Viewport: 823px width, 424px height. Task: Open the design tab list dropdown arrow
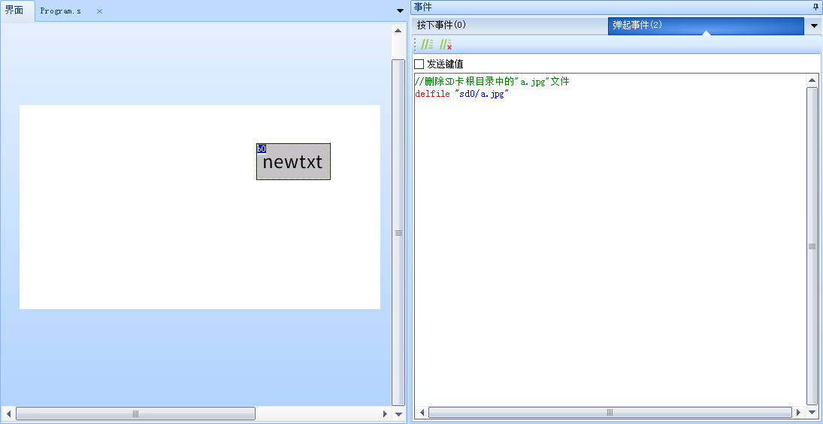tap(399, 11)
